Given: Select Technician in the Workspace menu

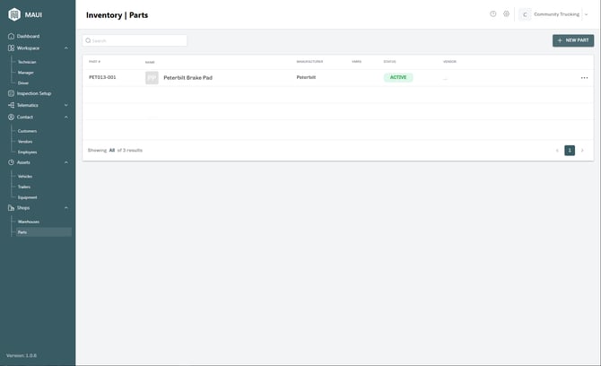Looking at the screenshot, I should point(27,62).
